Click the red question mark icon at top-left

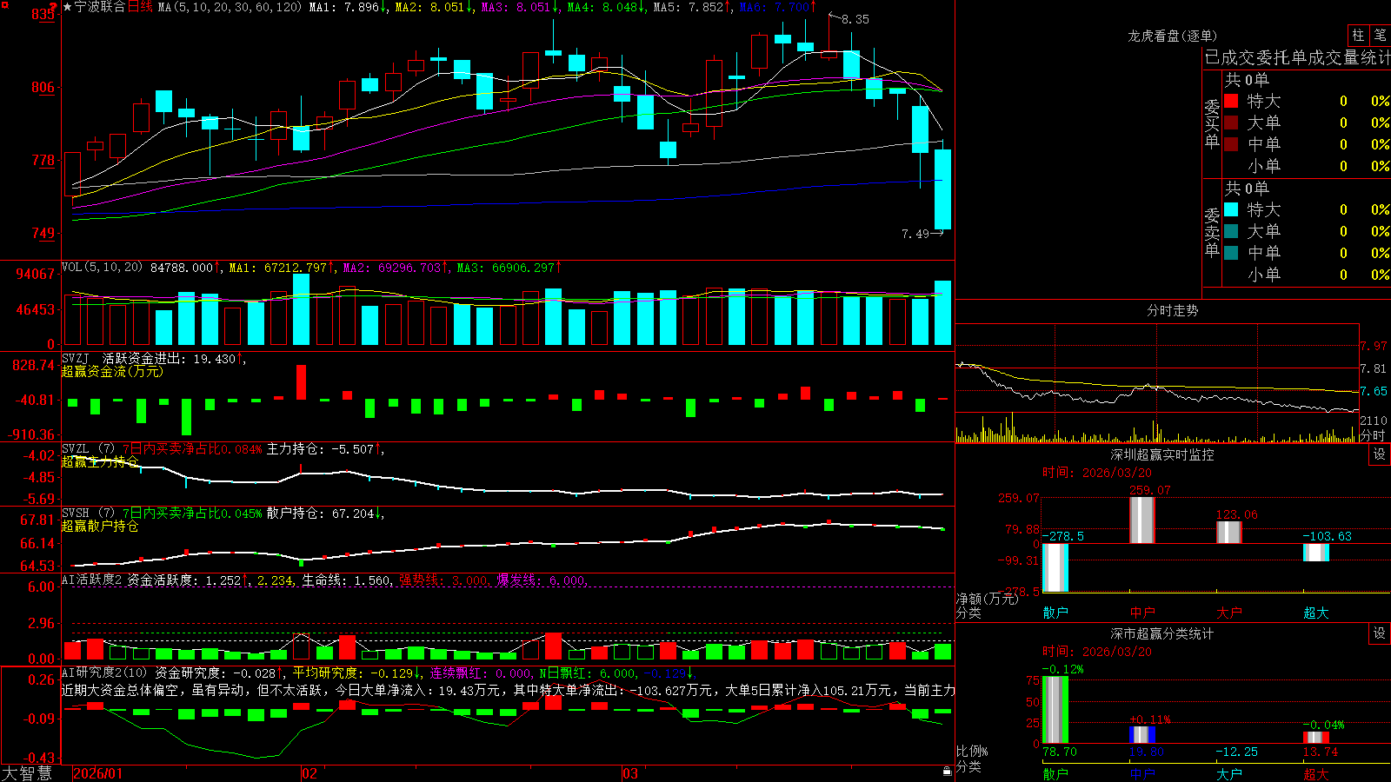pos(53,7)
